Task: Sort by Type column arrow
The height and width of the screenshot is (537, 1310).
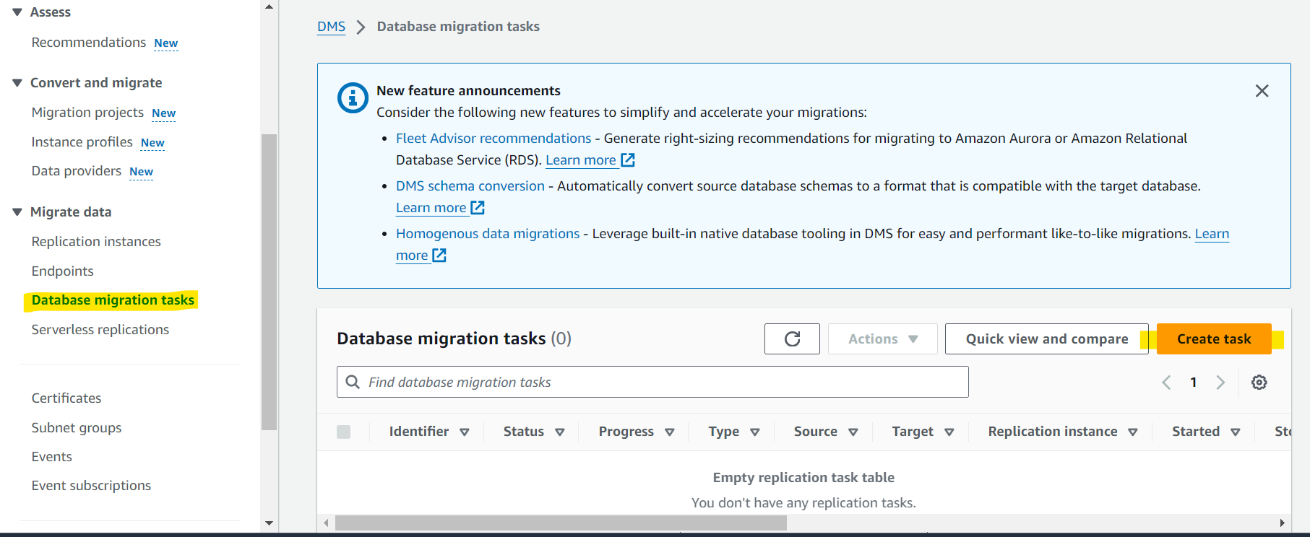Action: 755,432
